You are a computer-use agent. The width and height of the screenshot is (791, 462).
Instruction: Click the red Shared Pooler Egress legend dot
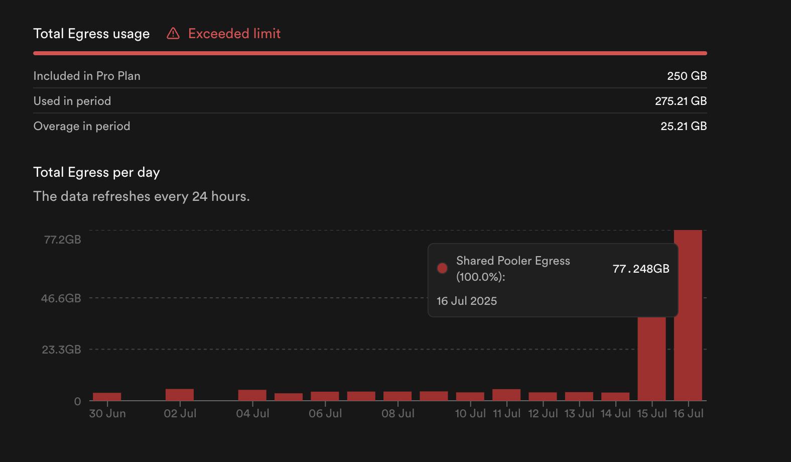point(442,268)
